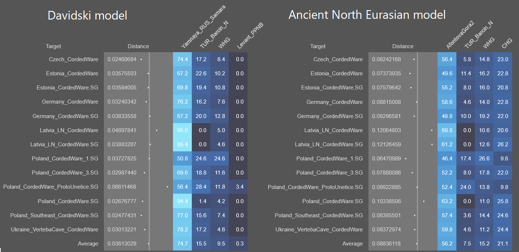Screen dimensions: 519x252
Task: Select distance value 0.03575503
Action: (x=122, y=73)
